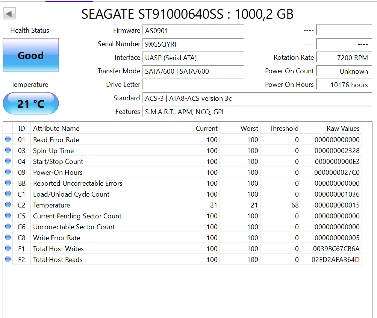Click status icon of Total Host Reads row

tap(8, 259)
